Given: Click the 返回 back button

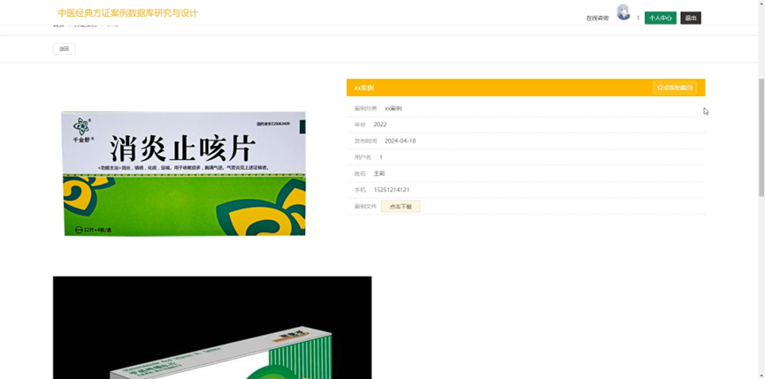Looking at the screenshot, I should 64,49.
